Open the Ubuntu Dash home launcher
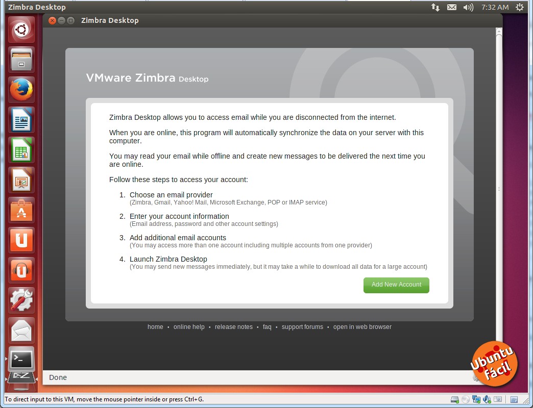This screenshot has height=408, width=533. [21, 29]
